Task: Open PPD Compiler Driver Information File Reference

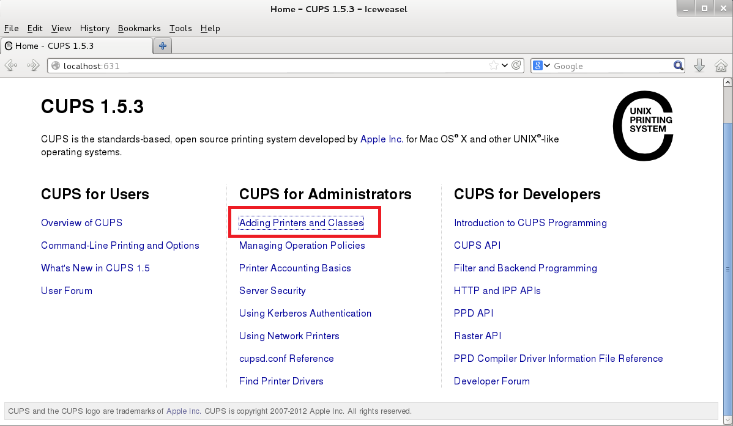Action: (558, 358)
